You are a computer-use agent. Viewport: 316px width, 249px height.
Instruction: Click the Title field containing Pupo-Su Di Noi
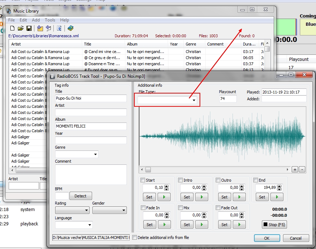91,98
